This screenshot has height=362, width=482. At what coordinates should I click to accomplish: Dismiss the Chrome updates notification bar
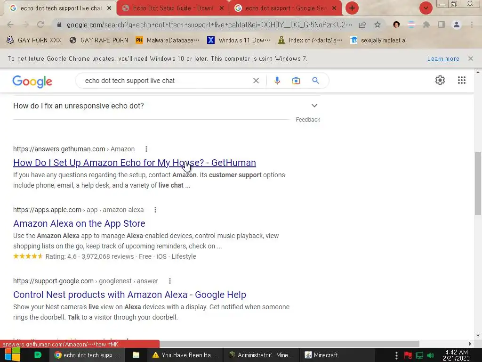click(x=470, y=58)
